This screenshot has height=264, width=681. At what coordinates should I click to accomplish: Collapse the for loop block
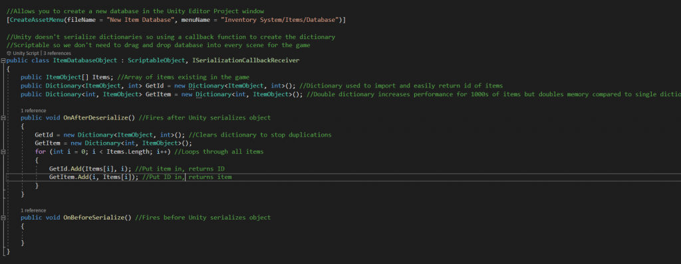pyautogui.click(x=3, y=152)
